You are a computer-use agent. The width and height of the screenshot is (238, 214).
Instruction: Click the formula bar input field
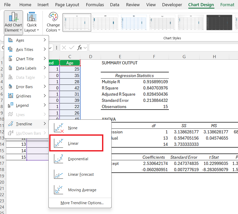pyautogui.click(x=163, y=48)
